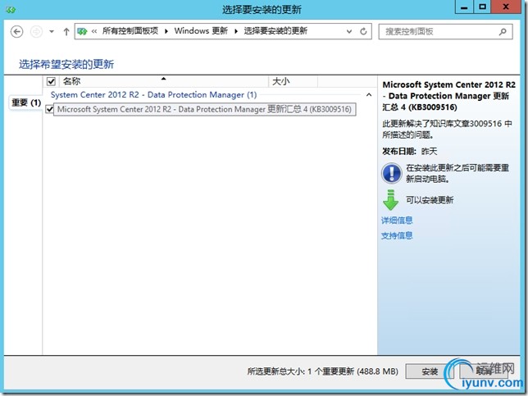
Task: Open 所有控制面板项 breadcrumb
Action: point(130,31)
